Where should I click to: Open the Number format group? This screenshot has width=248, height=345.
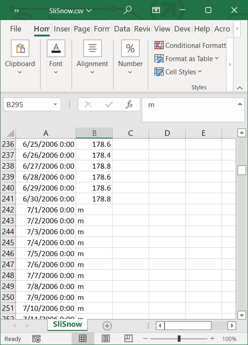[x=130, y=48]
